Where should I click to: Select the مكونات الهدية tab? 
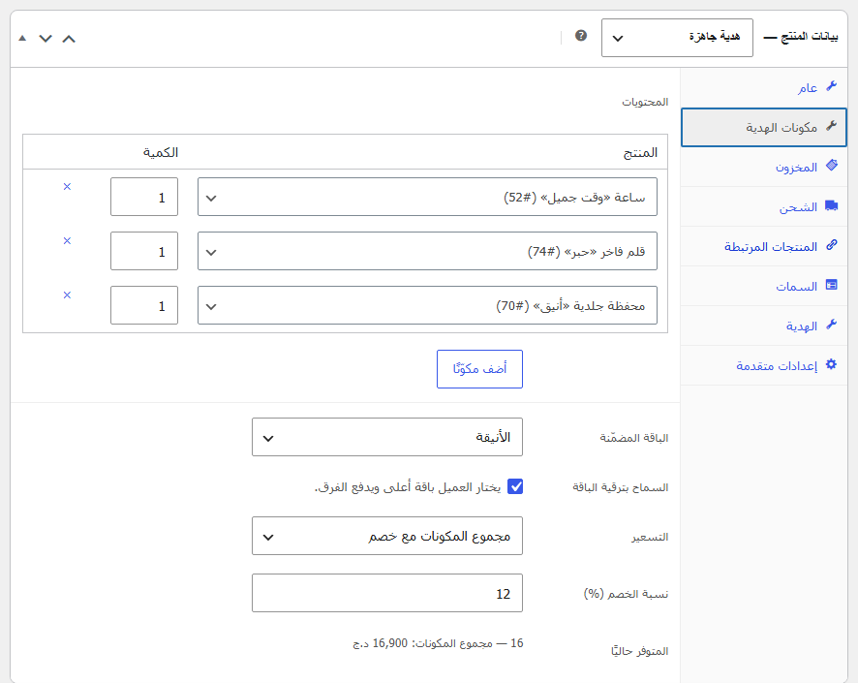click(x=763, y=127)
